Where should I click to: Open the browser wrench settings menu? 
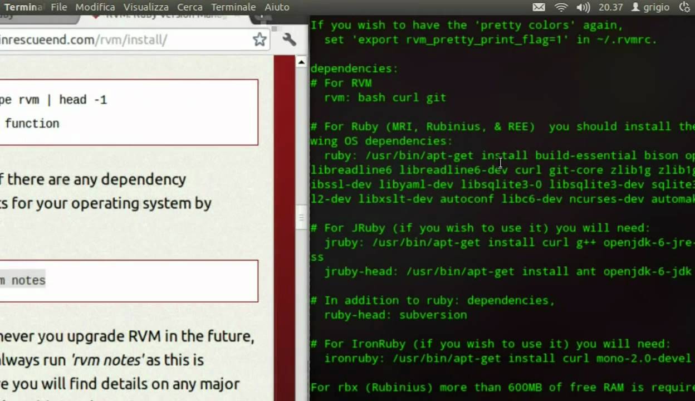[x=289, y=39]
